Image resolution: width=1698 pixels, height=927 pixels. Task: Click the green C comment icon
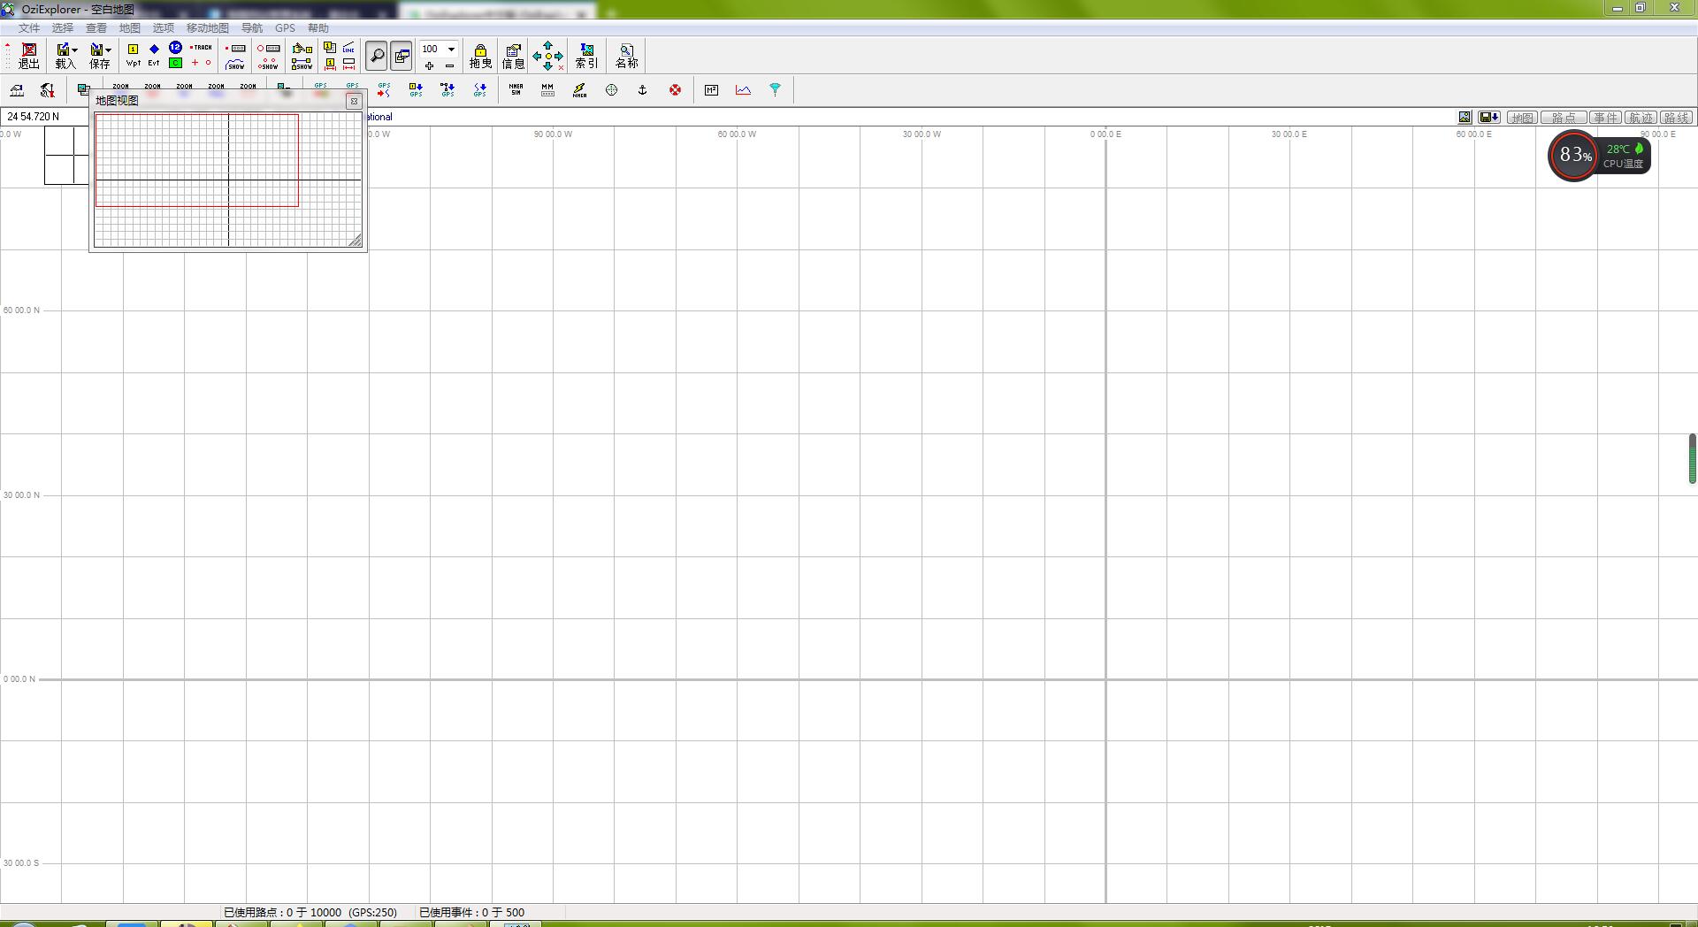point(175,64)
